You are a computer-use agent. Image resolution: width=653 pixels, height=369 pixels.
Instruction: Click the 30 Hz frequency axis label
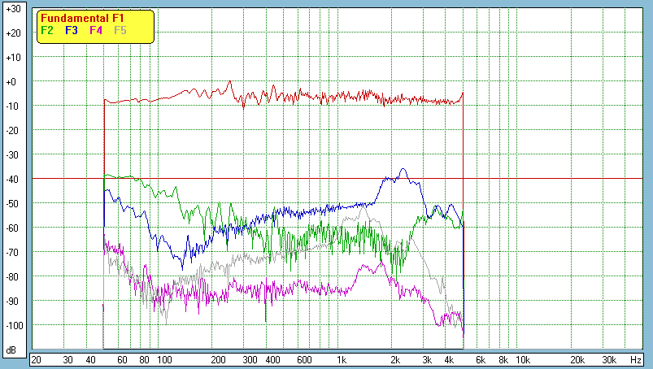pos(67,360)
